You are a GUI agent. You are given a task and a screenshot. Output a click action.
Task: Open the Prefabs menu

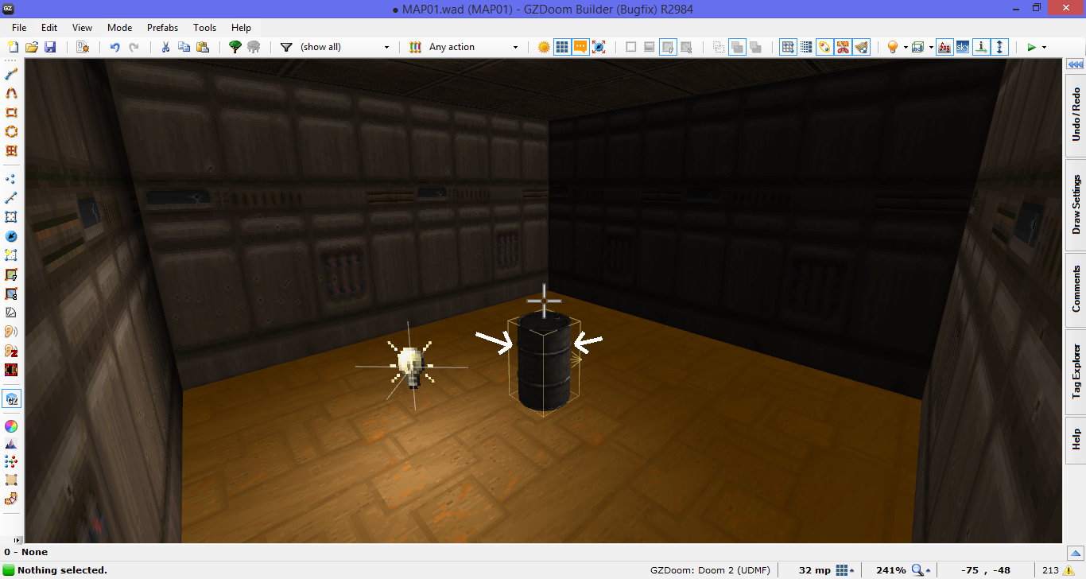[162, 27]
